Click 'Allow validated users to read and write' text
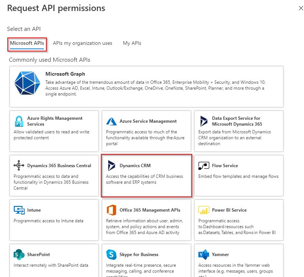Screen dimensions: 304x277 (x=52, y=132)
